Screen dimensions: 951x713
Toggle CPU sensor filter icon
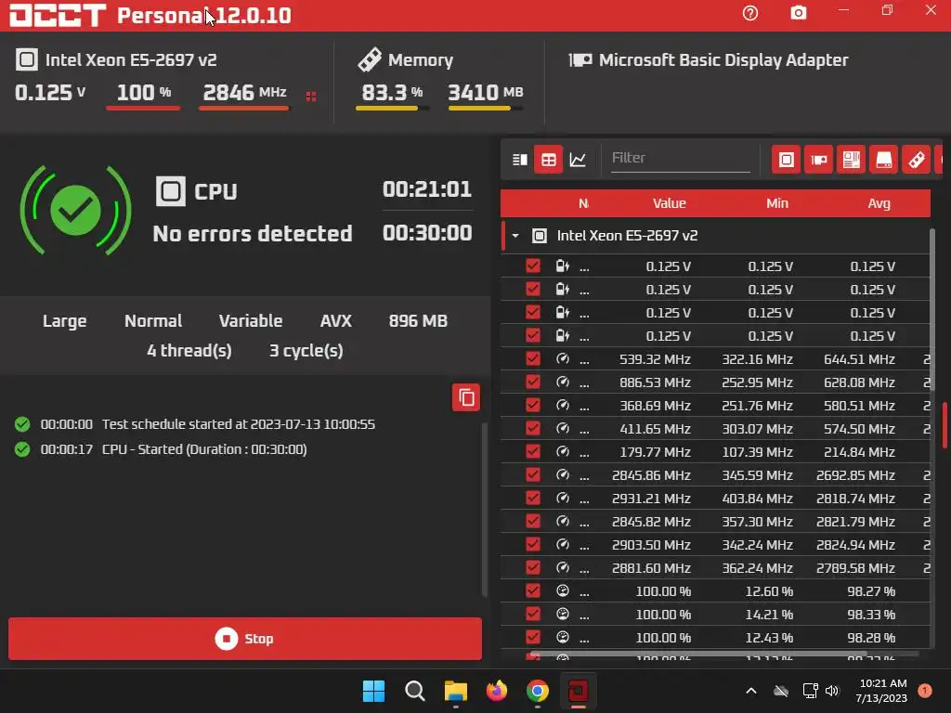tap(786, 160)
